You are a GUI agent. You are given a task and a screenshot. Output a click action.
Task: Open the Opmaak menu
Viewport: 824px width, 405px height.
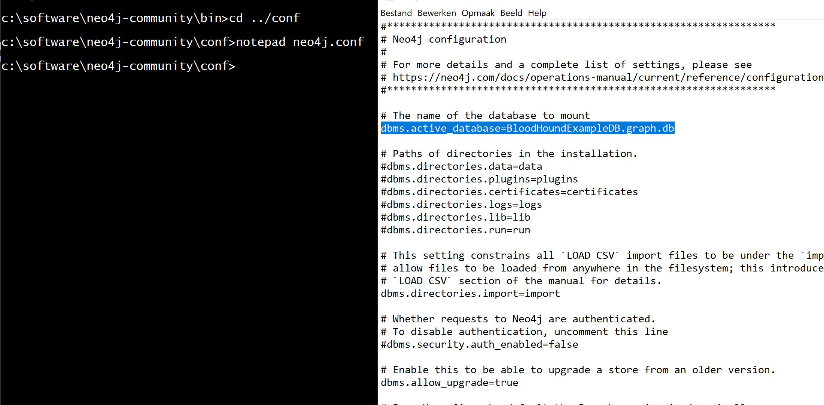coord(478,13)
